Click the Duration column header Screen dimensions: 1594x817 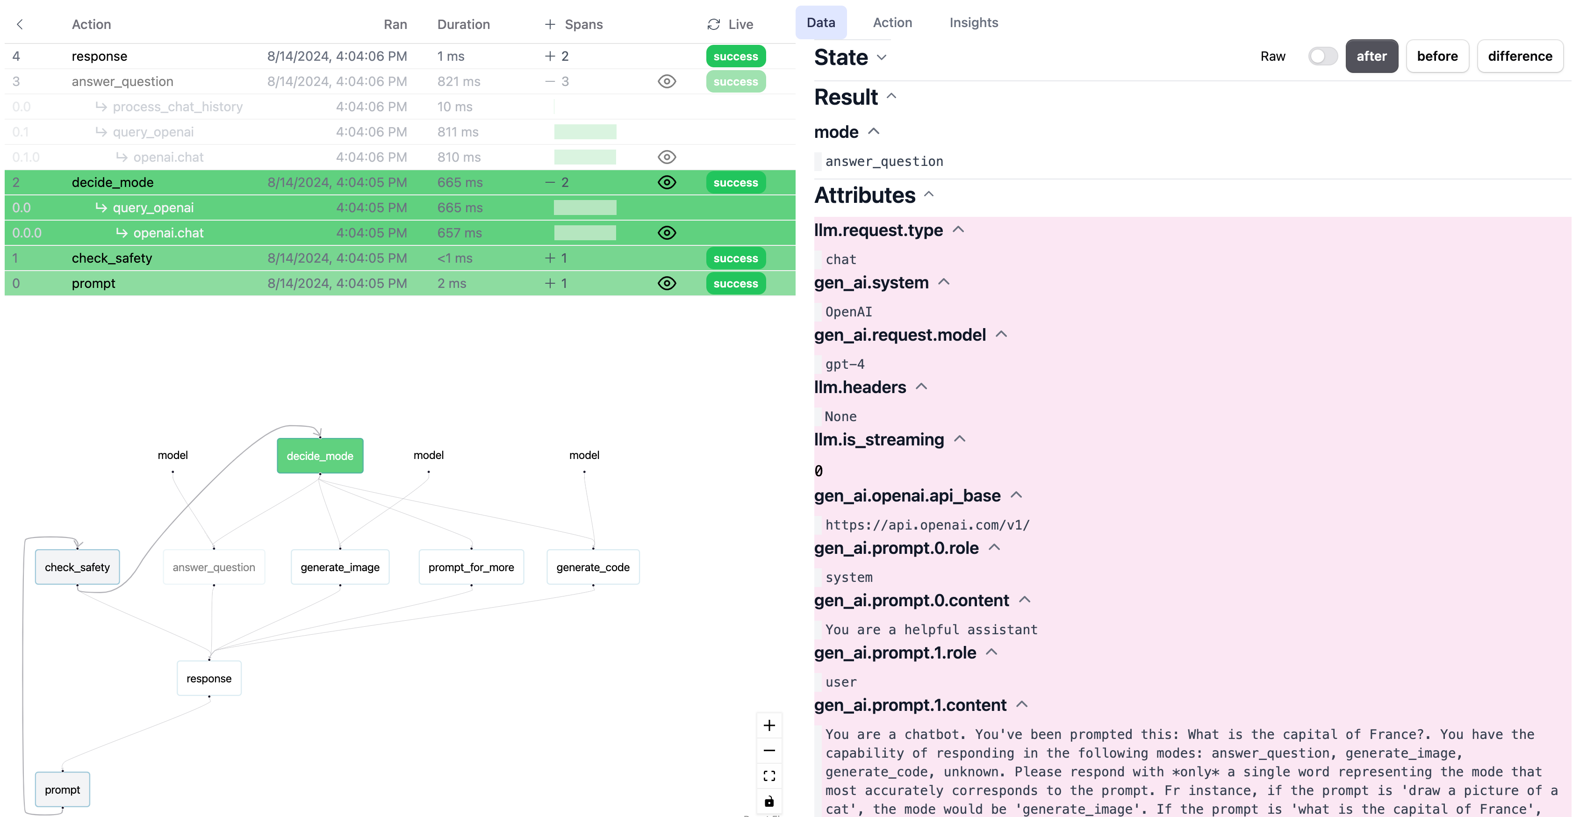tap(463, 24)
